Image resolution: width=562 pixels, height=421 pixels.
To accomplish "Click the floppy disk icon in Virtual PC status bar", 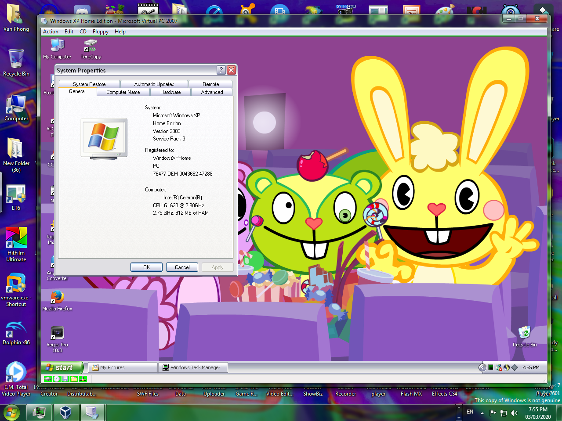I will pos(65,379).
